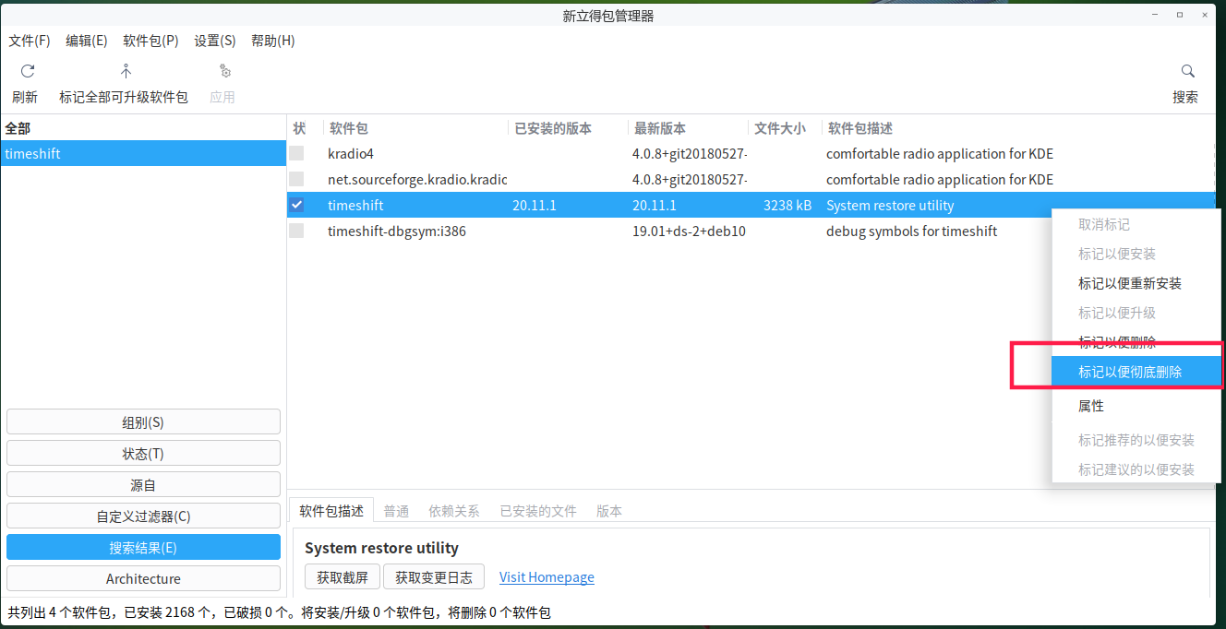Click the 3238 kB file size cell
Viewport: 1226px width, 629px height.
(x=787, y=206)
